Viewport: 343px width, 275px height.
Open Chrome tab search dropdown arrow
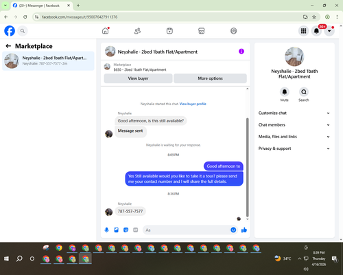point(5,5)
